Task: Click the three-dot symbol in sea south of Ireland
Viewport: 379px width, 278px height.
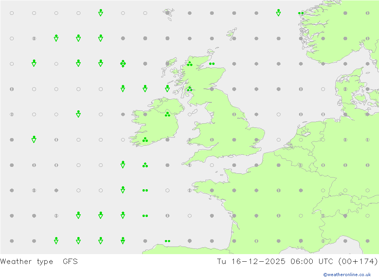Action: click(145, 165)
